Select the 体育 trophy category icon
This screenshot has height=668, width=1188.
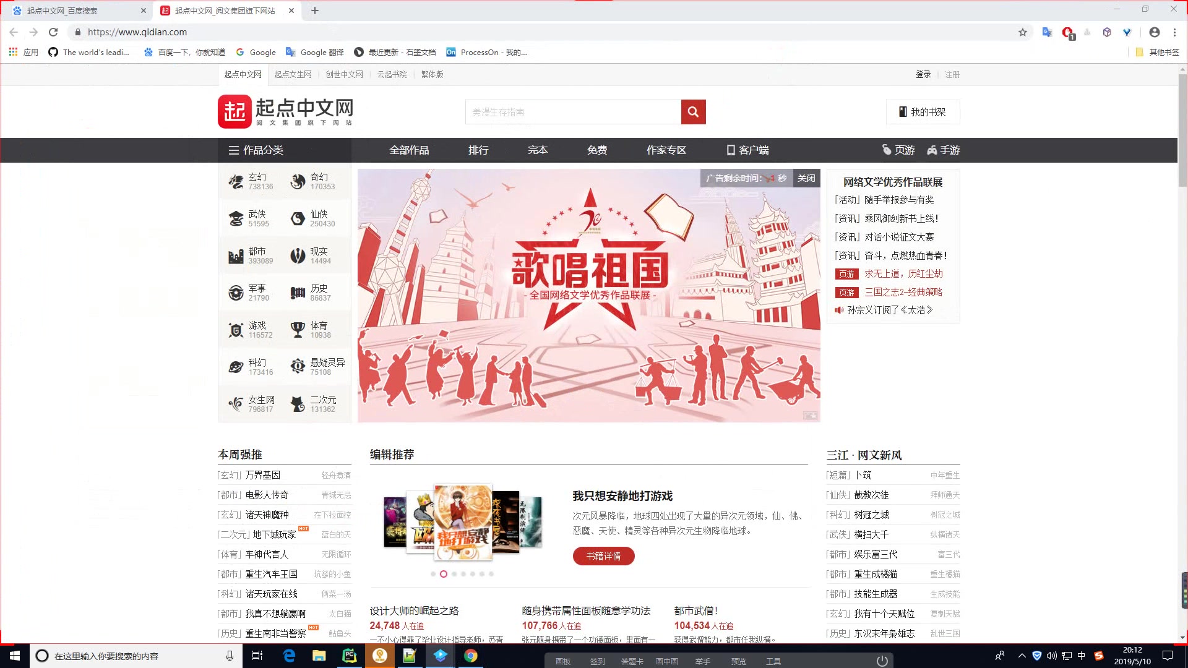[x=298, y=330]
